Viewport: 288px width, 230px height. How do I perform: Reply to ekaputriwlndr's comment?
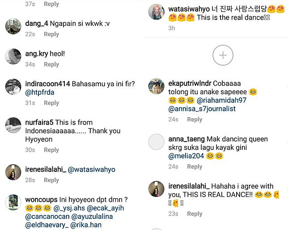point(195,119)
